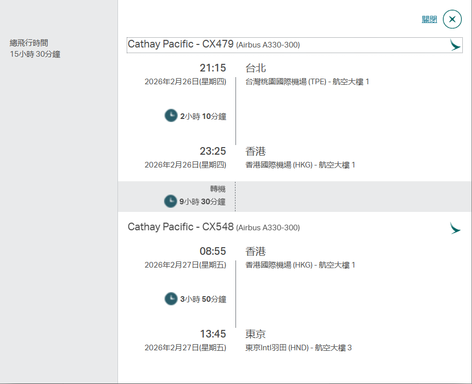Click the date below 21:15

[185, 82]
